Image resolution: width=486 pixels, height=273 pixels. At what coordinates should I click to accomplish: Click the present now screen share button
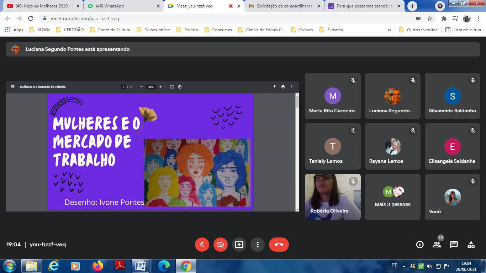[x=239, y=245]
